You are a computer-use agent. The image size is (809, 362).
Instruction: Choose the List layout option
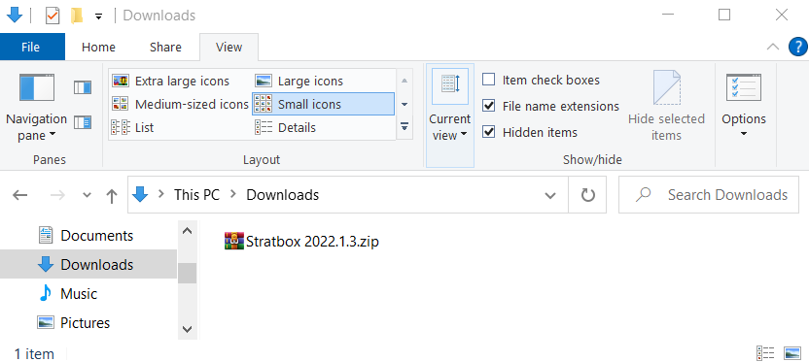133,127
